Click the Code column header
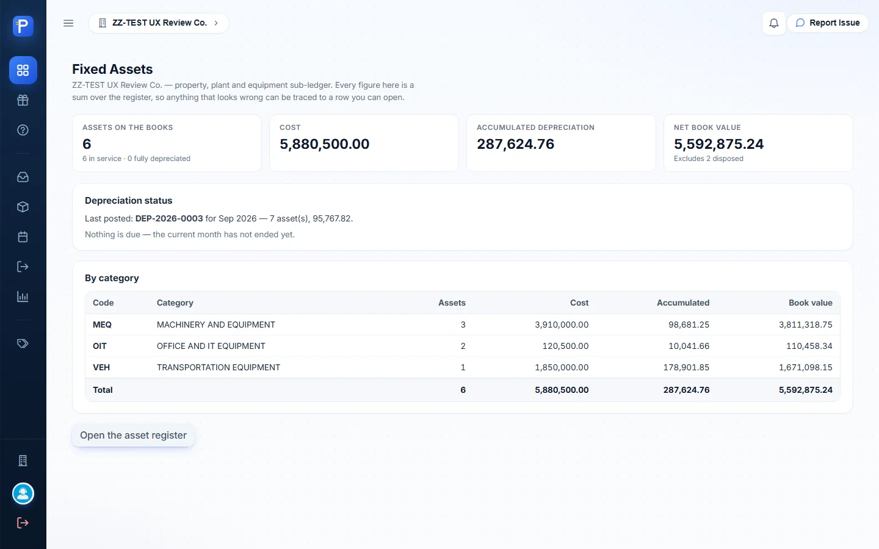This screenshot has width=879, height=549. pyautogui.click(x=103, y=303)
